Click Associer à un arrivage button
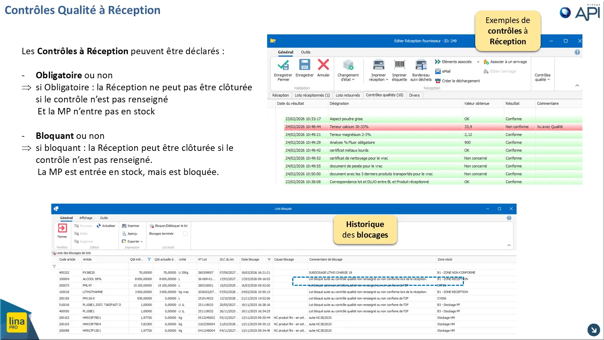The image size is (604, 340). coord(505,62)
